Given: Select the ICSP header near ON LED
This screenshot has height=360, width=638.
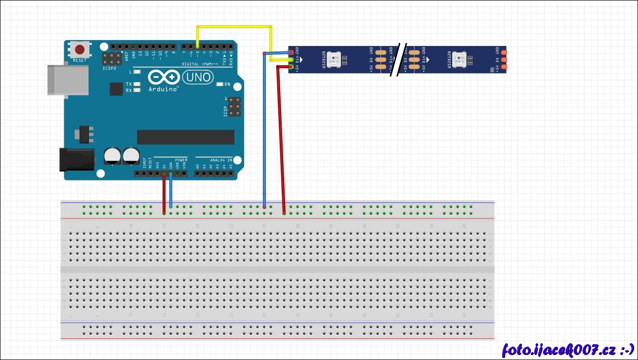Looking at the screenshot, I should [235, 107].
